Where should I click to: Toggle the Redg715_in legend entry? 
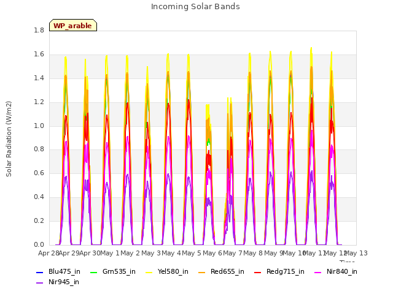[x=279, y=272]
